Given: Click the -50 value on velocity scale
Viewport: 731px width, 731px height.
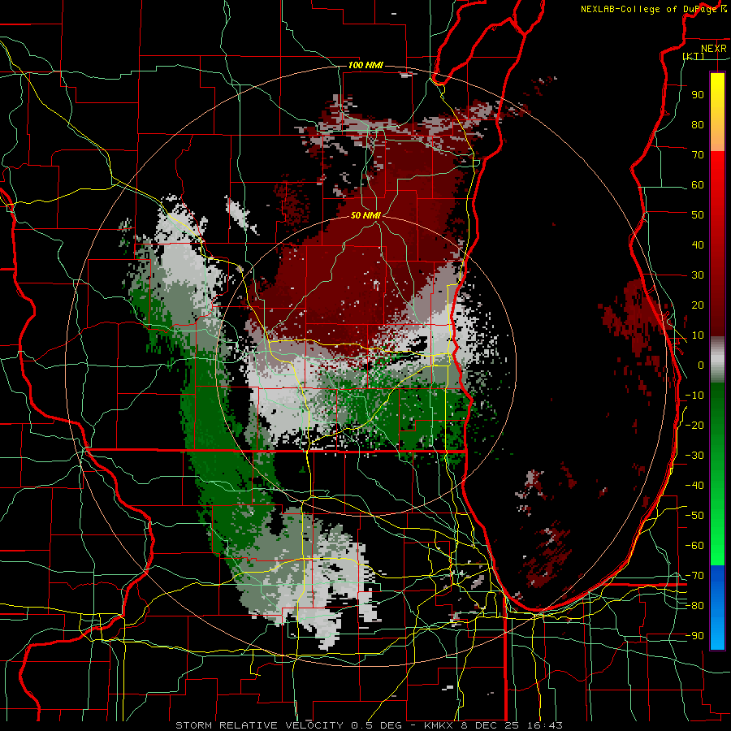Looking at the screenshot, I should 694,515.
